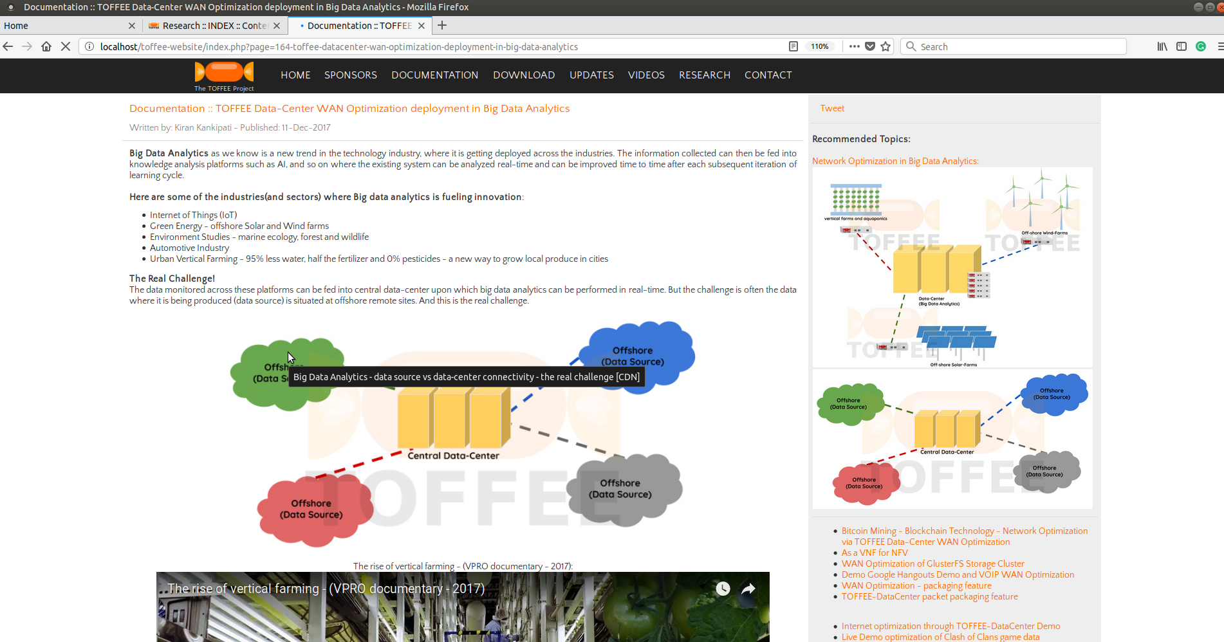The height and width of the screenshot is (642, 1224).
Task: Open Network Optimization in Big Data Analytics link
Action: pyautogui.click(x=895, y=161)
